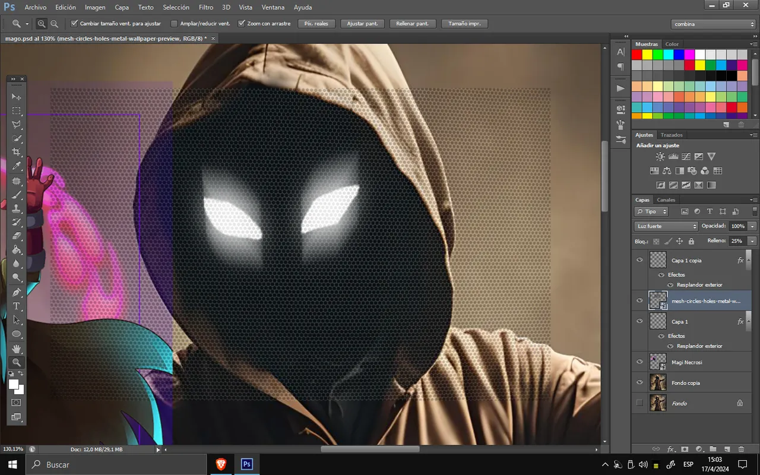Viewport: 760px width, 475px height.
Task: Select the Pen tool
Action: point(17,293)
